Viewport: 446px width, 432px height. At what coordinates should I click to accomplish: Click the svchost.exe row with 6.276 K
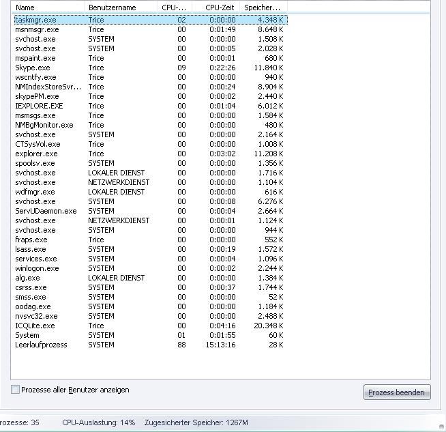[151, 201]
